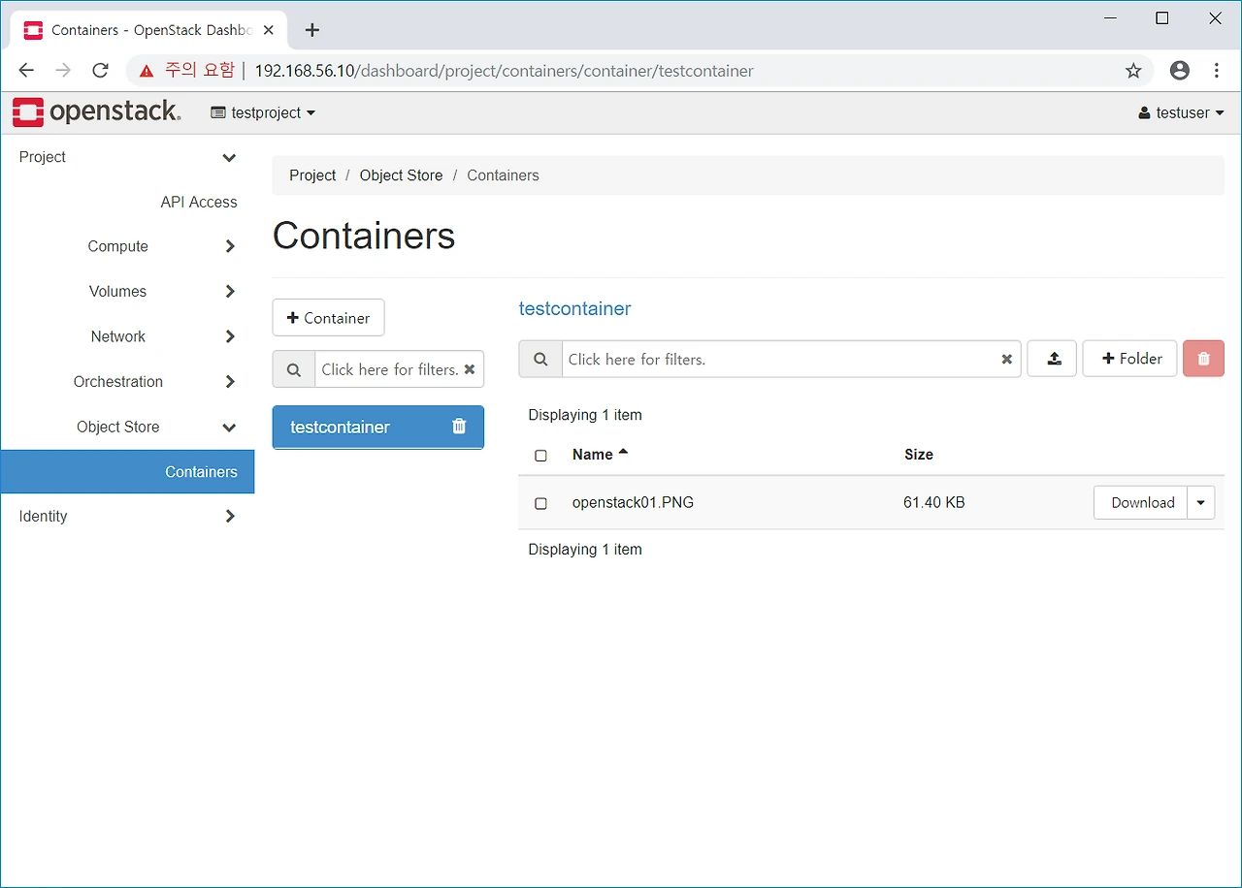
Task: Click the openstack01.PNG file name
Action: coord(633,502)
